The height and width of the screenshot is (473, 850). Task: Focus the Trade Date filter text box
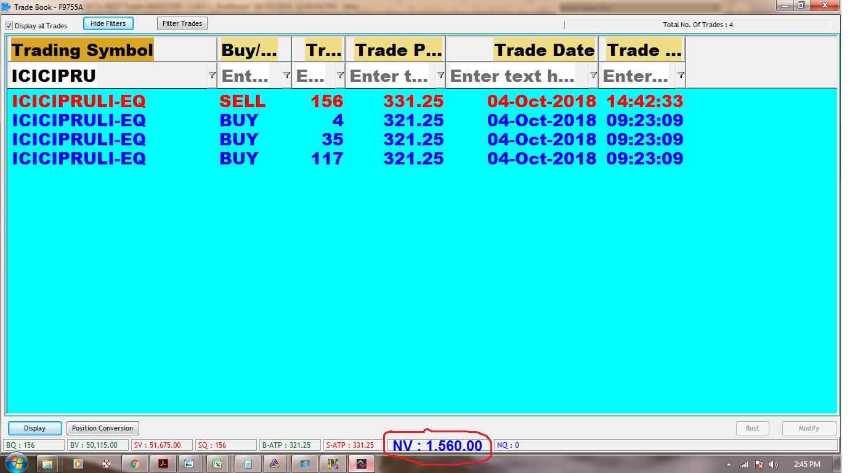519,76
